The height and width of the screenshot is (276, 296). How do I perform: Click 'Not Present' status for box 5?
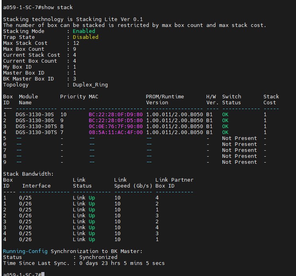coord(239,138)
